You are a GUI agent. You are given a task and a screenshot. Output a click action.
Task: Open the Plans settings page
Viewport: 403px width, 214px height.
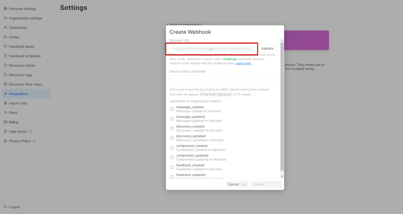13,113
